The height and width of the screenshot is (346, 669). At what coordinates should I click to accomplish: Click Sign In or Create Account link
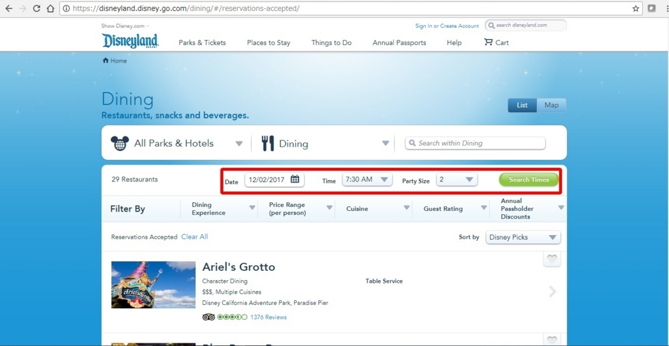pos(447,26)
